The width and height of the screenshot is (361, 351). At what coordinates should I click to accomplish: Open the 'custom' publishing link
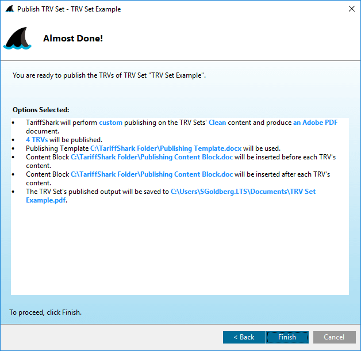[x=110, y=123]
